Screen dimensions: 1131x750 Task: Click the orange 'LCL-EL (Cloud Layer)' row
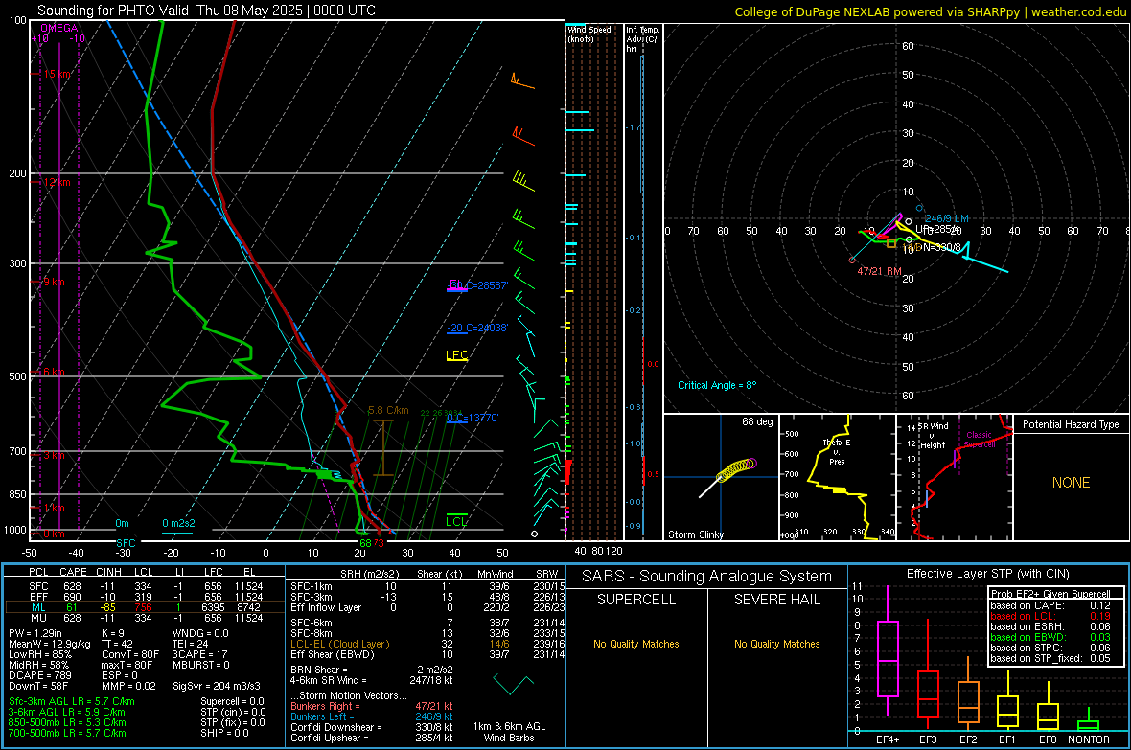coord(339,644)
